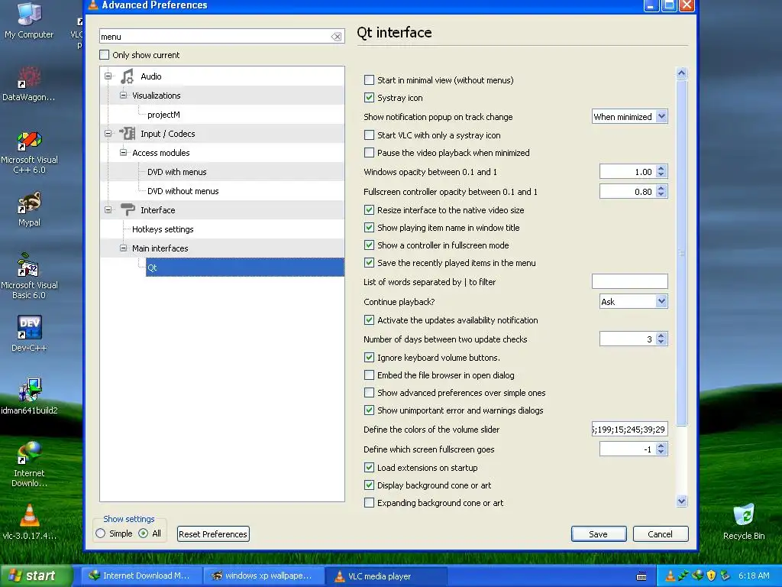
Task: Enable Expanding background cone or art
Action: (x=369, y=503)
